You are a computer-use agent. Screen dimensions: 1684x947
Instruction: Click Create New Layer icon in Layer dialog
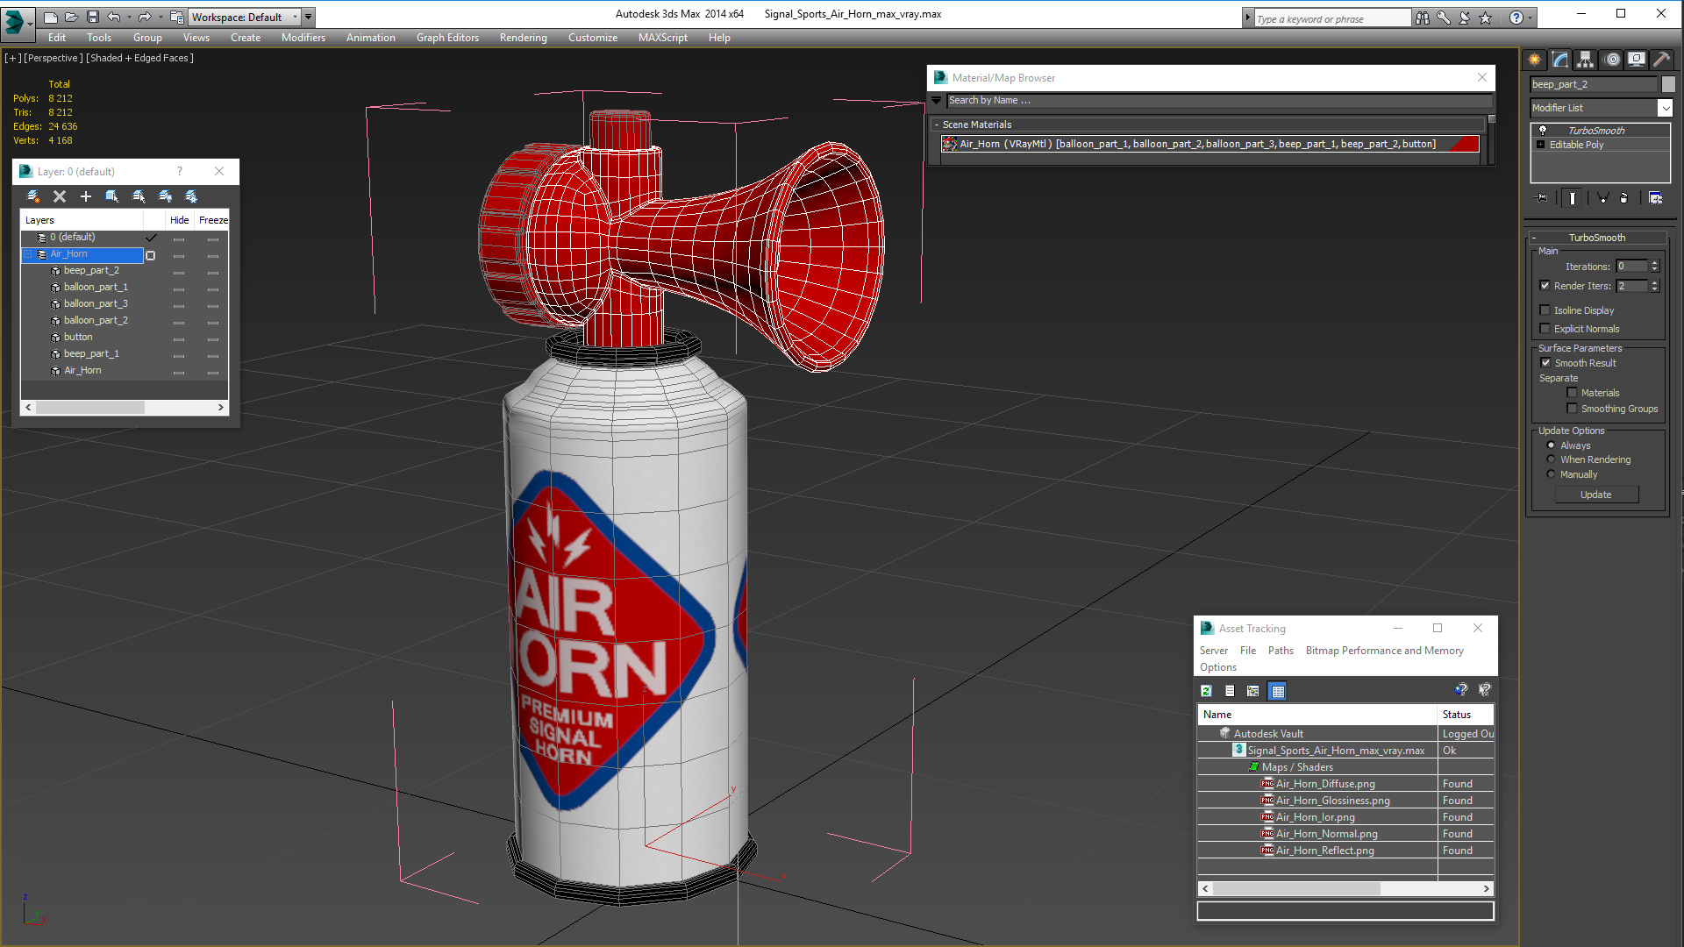33,196
